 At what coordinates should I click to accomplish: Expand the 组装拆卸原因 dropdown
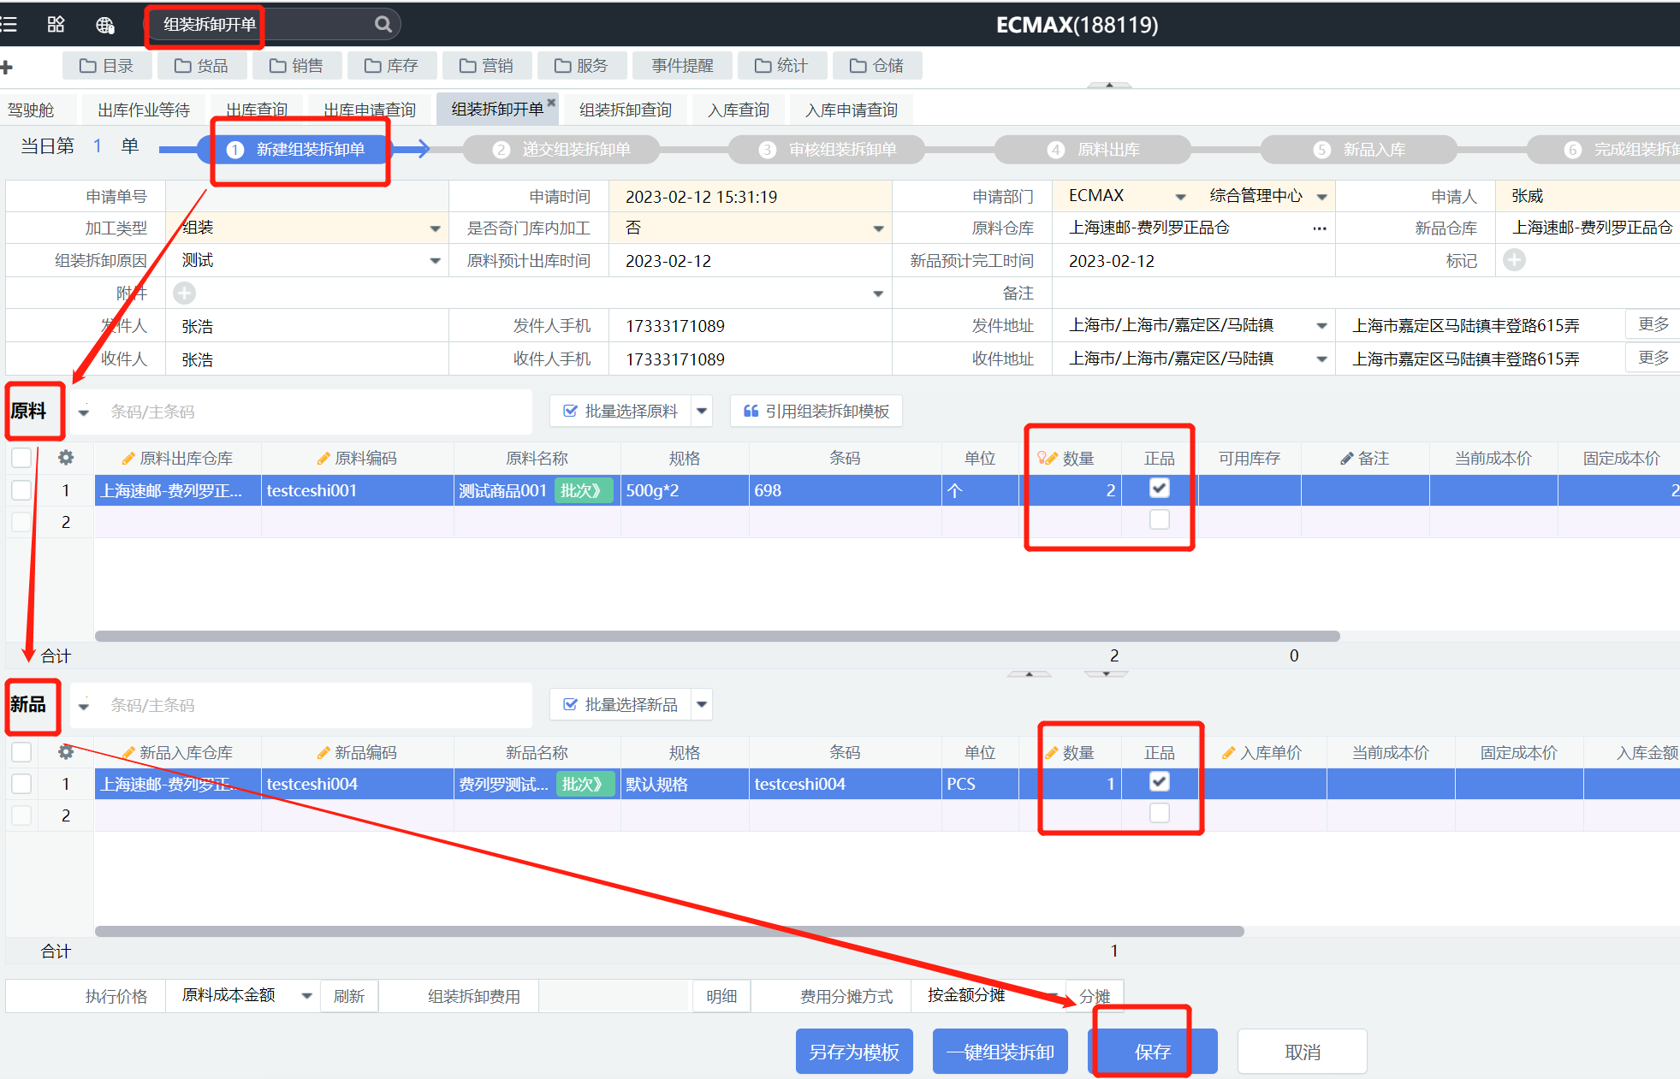(x=435, y=261)
